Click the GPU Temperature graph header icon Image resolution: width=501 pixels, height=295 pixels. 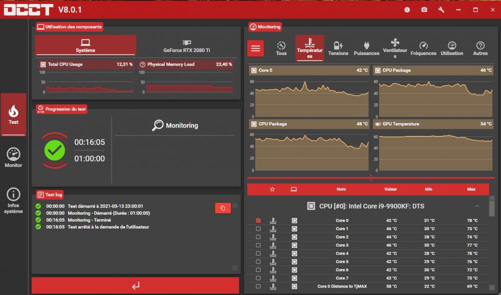[x=378, y=124]
